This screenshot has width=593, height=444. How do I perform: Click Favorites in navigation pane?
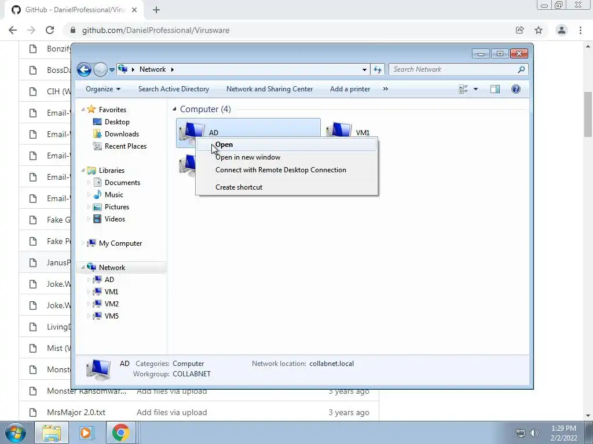112,109
